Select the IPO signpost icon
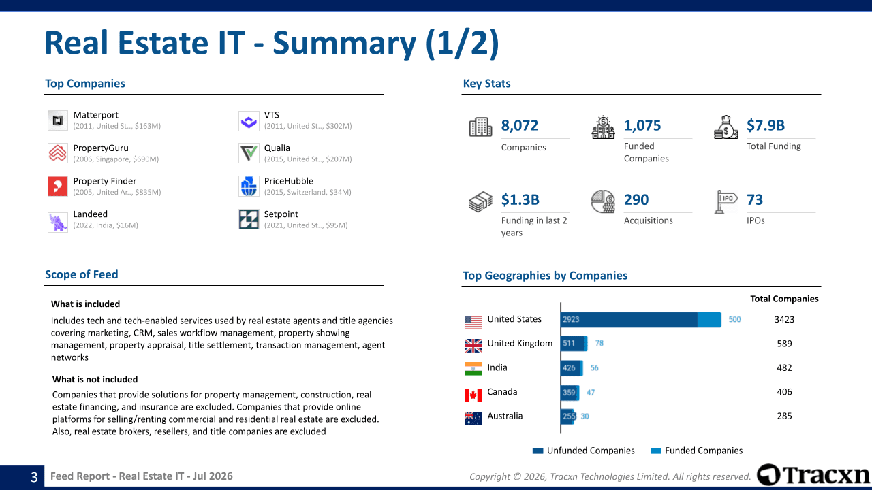Screen dimensions: 872x490 click(x=726, y=201)
